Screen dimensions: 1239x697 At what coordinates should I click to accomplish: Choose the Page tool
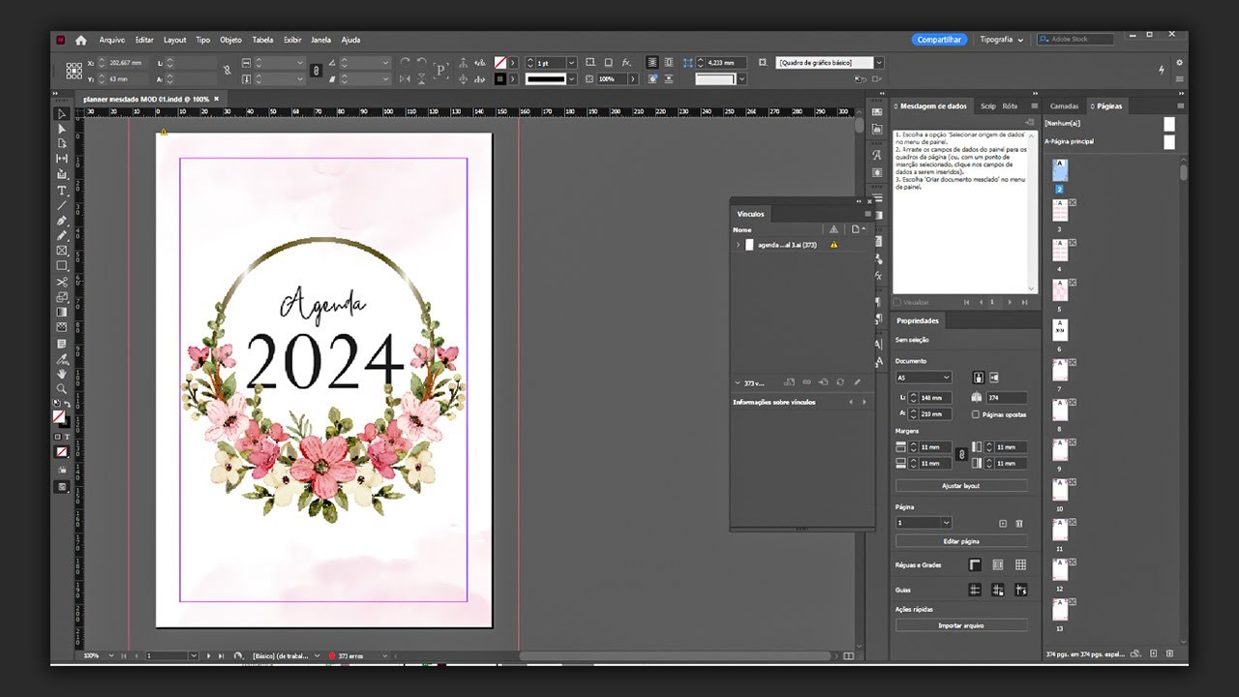coord(62,143)
